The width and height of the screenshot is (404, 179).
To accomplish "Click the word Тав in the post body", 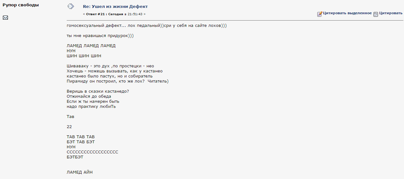I will click(71, 116).
